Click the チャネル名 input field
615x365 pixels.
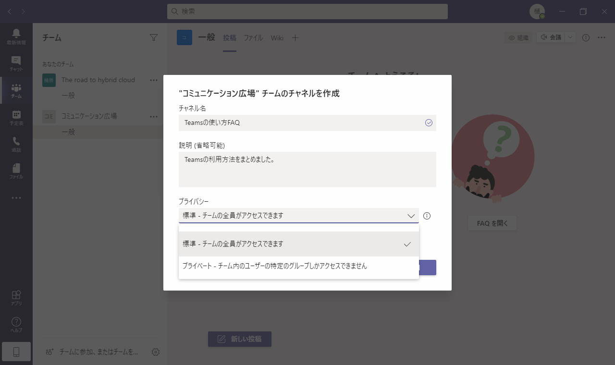point(307,122)
